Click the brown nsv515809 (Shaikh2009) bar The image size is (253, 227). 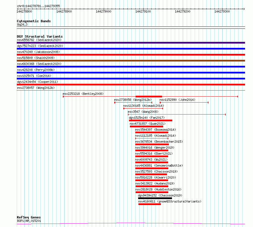[131, 61]
